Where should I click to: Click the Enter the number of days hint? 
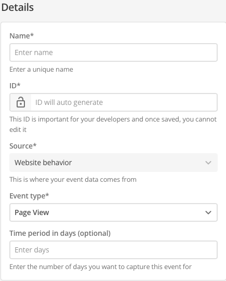point(101,267)
